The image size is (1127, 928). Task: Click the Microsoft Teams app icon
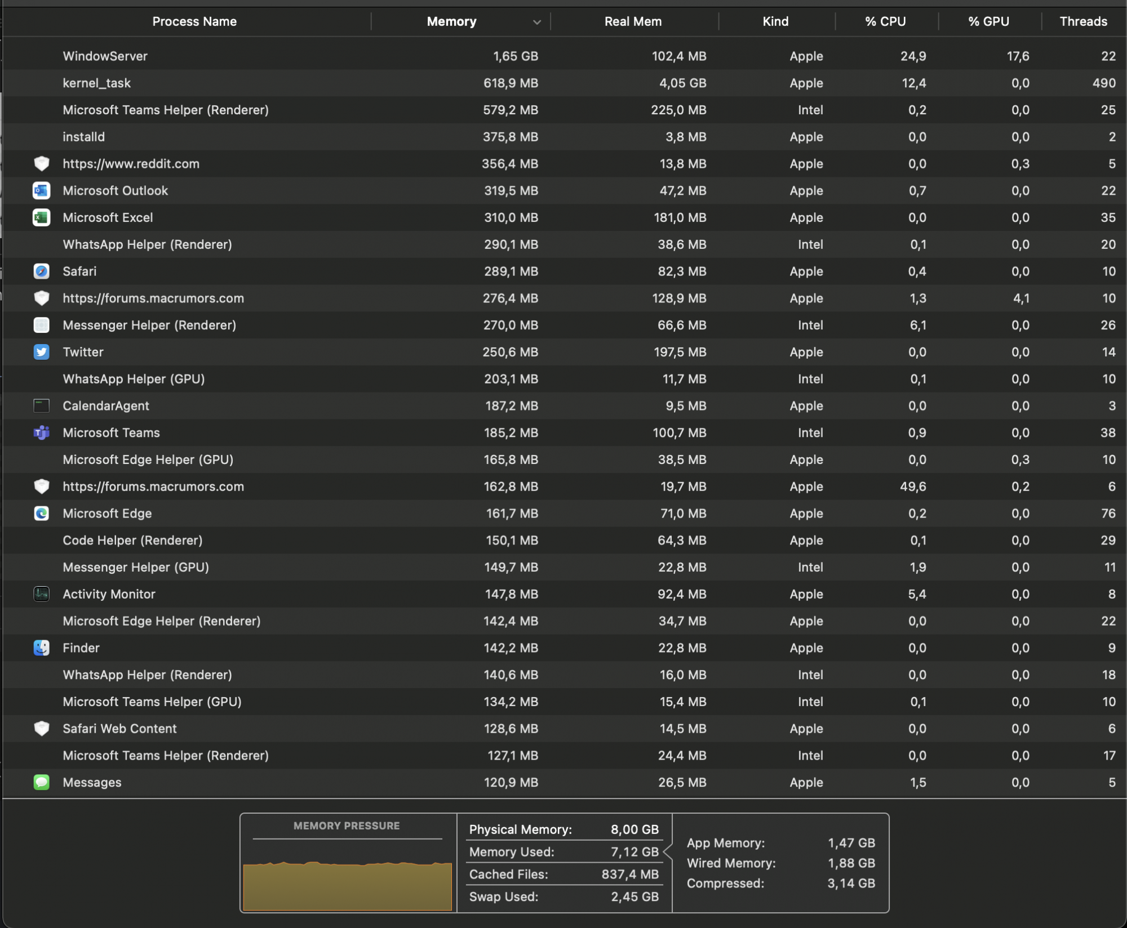pyautogui.click(x=41, y=433)
